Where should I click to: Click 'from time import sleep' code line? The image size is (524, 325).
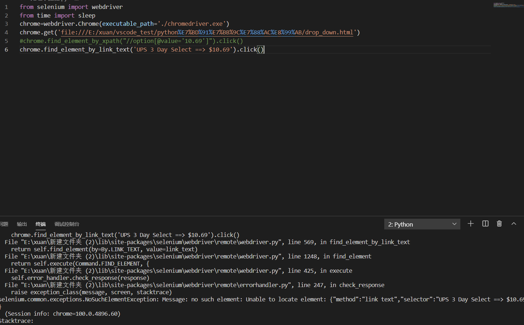58,15
